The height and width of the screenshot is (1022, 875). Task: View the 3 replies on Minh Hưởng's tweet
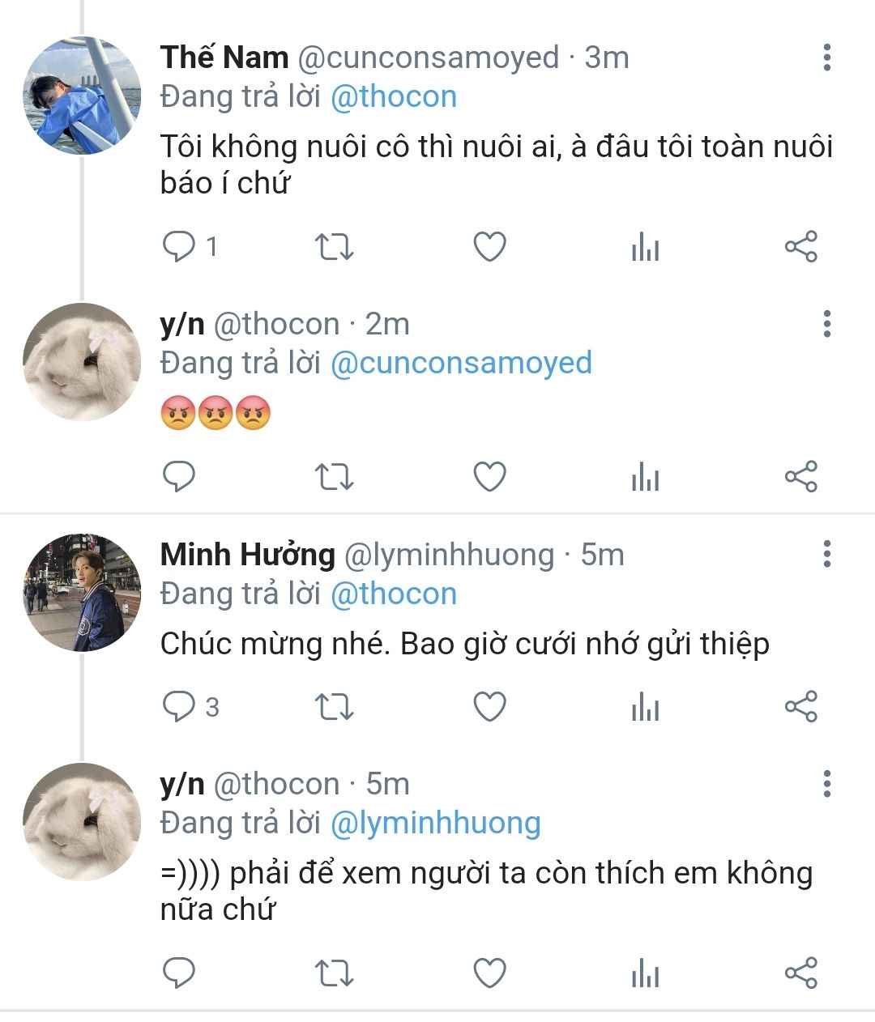[x=191, y=707]
